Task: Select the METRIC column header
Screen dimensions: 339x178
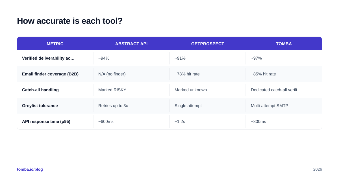Action: 55,44
